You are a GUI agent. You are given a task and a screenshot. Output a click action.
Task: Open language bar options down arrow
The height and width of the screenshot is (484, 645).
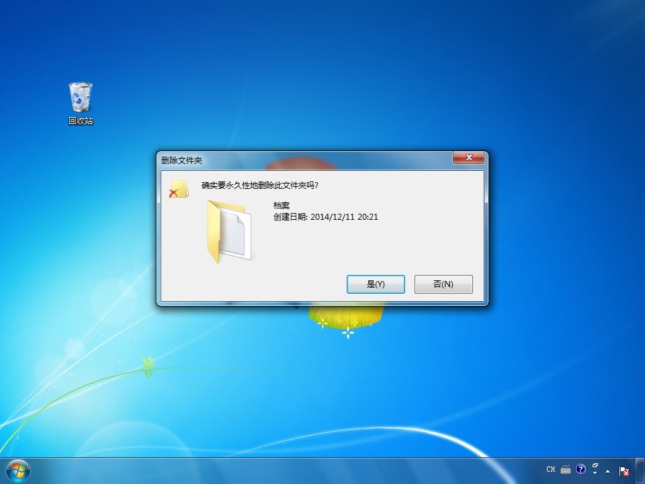tap(595, 473)
